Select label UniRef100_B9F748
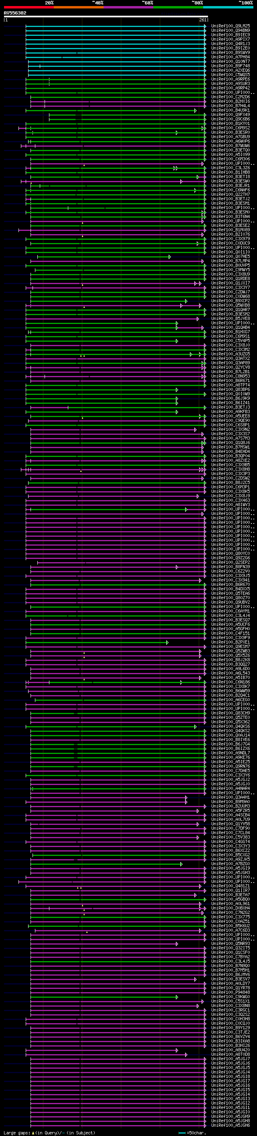This screenshot has width=257, height=1136. (x=230, y=66)
